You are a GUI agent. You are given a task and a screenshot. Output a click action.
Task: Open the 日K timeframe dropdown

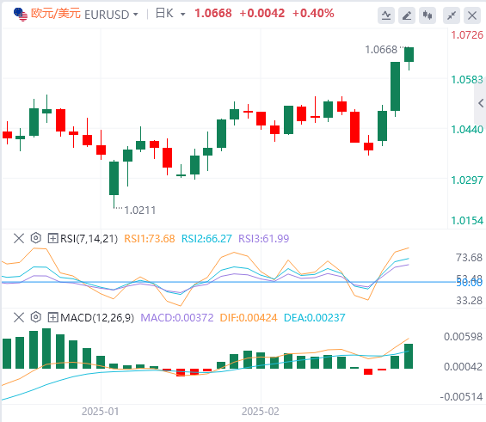point(183,15)
